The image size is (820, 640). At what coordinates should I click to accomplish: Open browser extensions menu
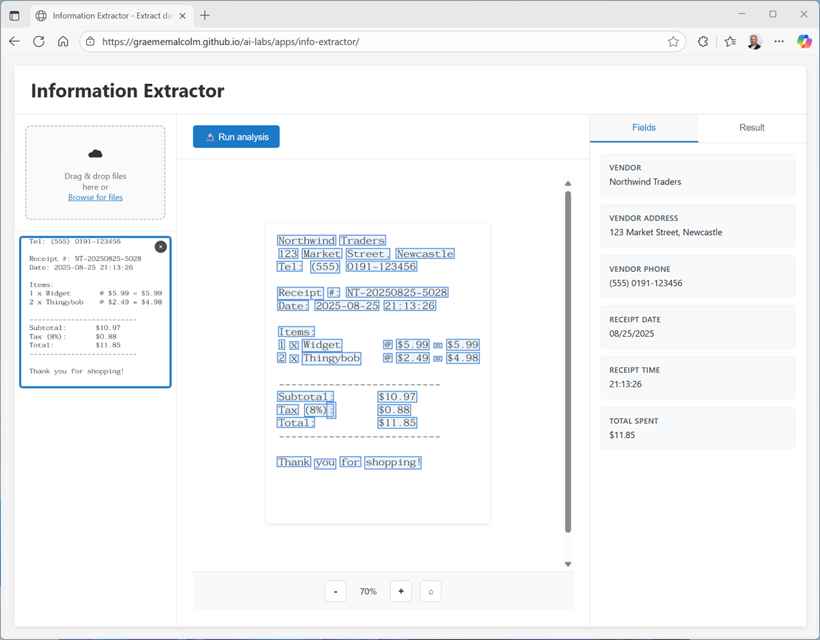click(x=702, y=41)
